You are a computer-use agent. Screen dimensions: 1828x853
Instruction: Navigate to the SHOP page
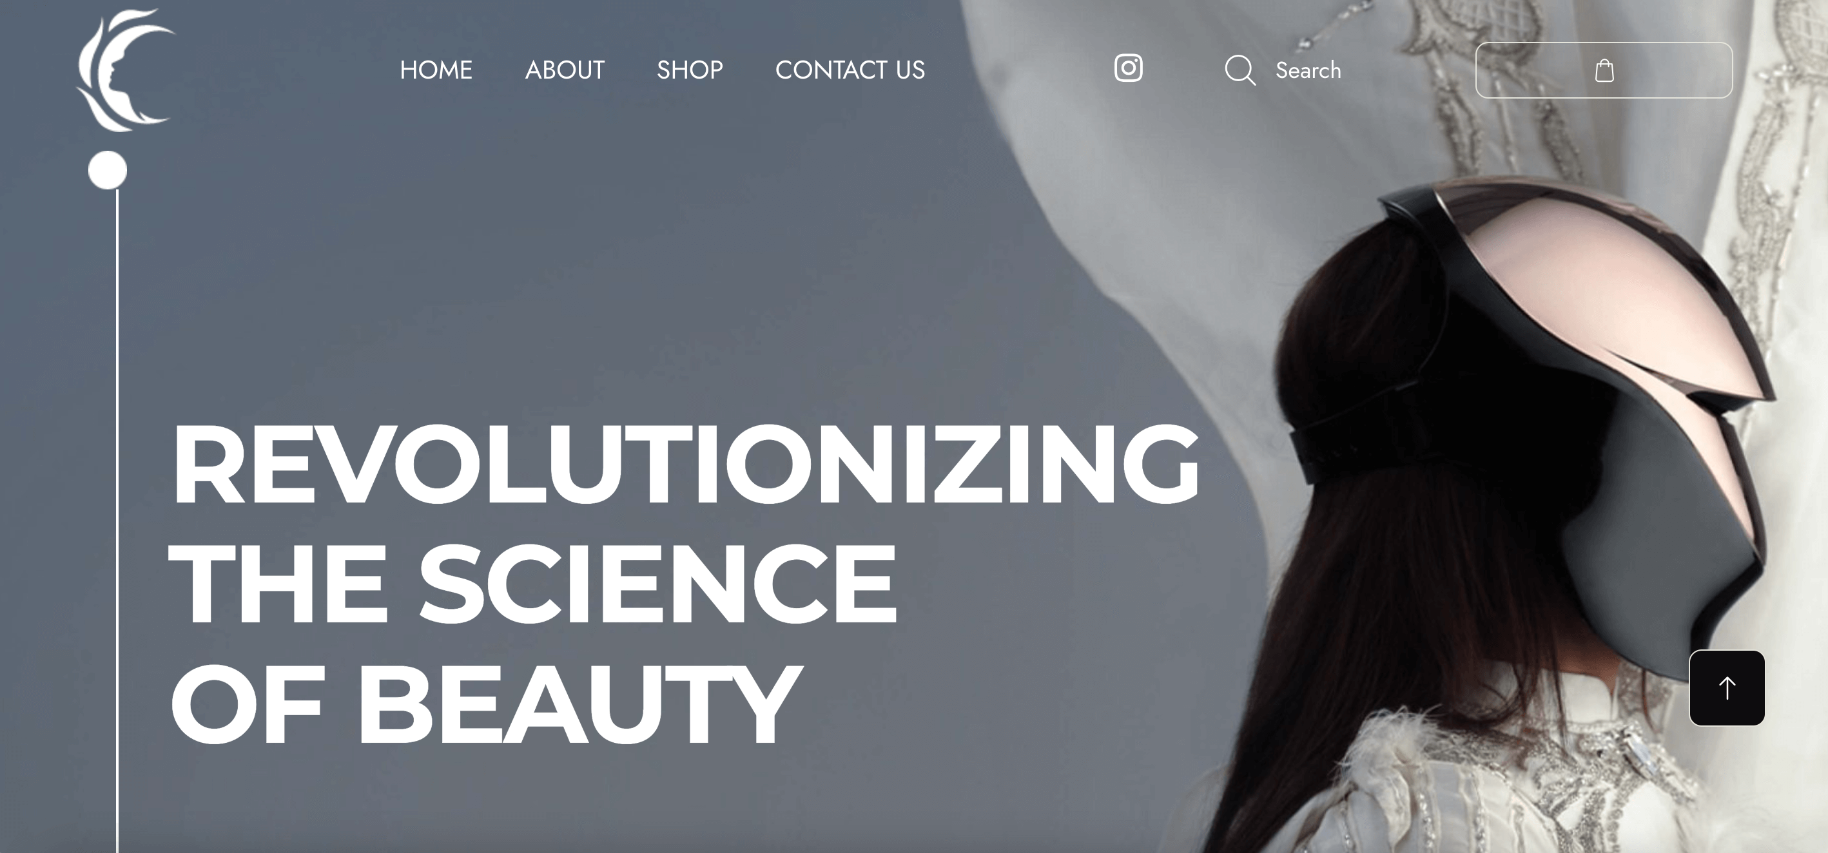click(x=689, y=70)
